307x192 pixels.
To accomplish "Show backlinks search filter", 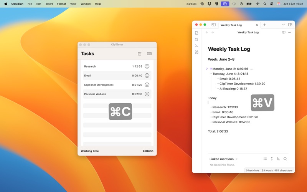I will [285, 159].
